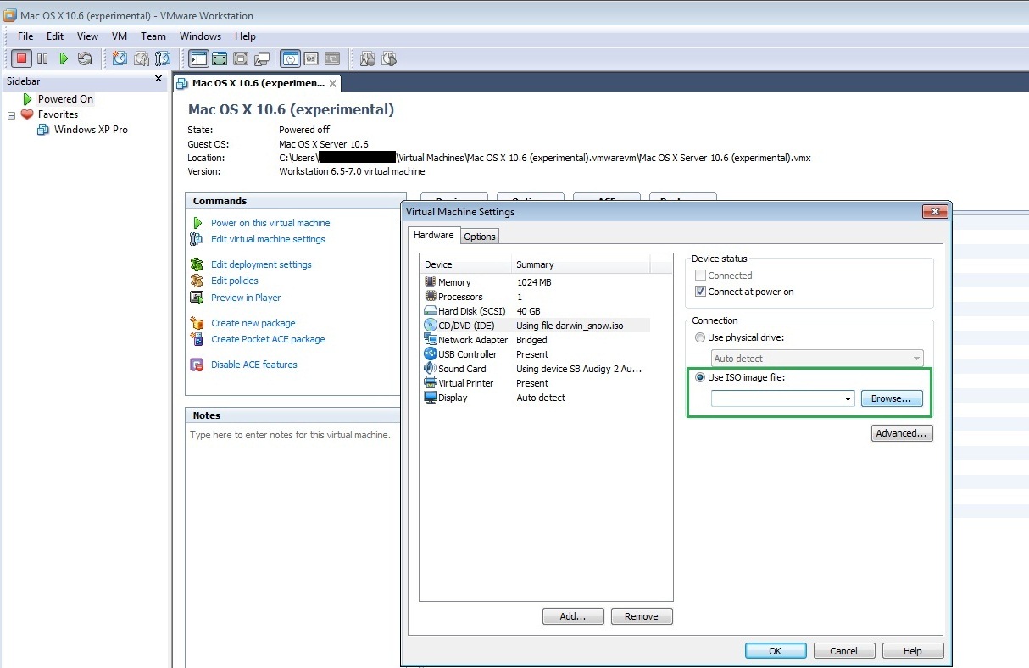The image size is (1029, 668).
Task: Click the Take Snapshot toolbar icon
Action: point(120,58)
